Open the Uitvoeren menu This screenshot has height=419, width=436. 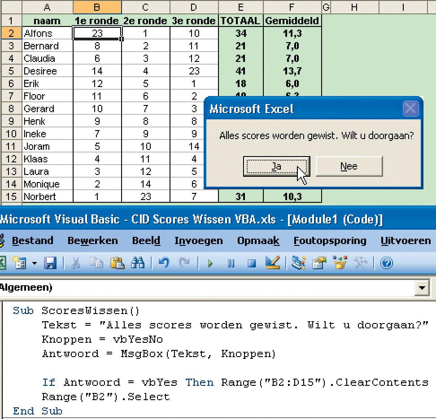405,240
